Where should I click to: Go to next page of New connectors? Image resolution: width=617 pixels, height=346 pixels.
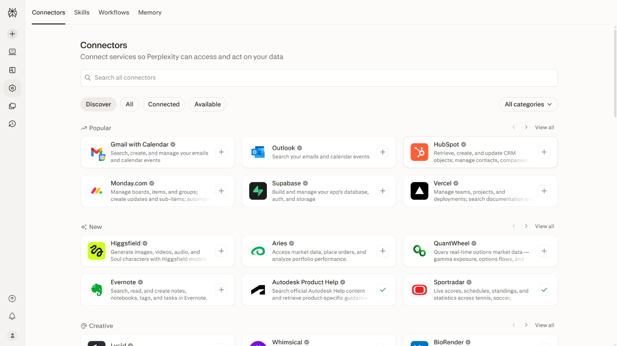pyautogui.click(x=526, y=226)
